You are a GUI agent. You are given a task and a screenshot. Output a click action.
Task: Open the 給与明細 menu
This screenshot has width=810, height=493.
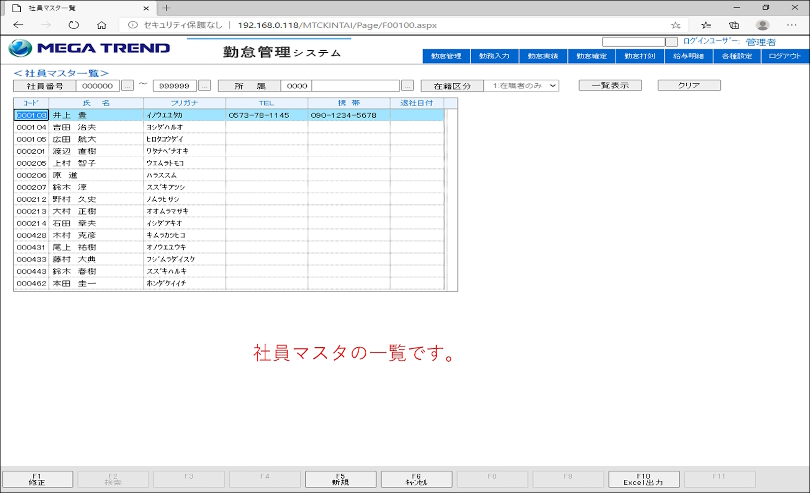point(689,56)
